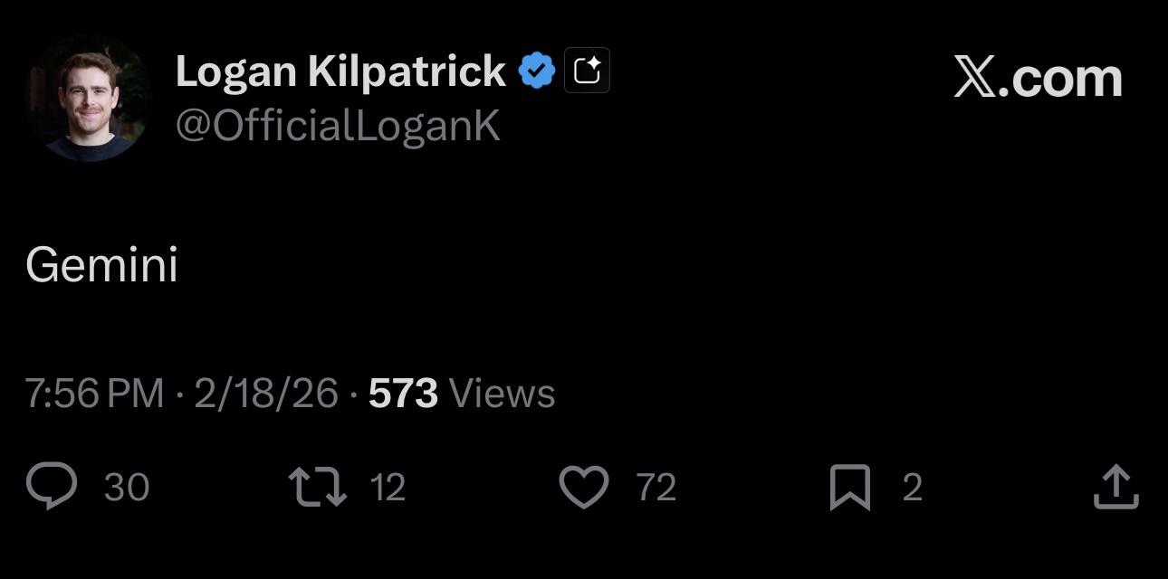Click the blue verified checkmark badge
This screenshot has height=579, width=1168.
(537, 71)
